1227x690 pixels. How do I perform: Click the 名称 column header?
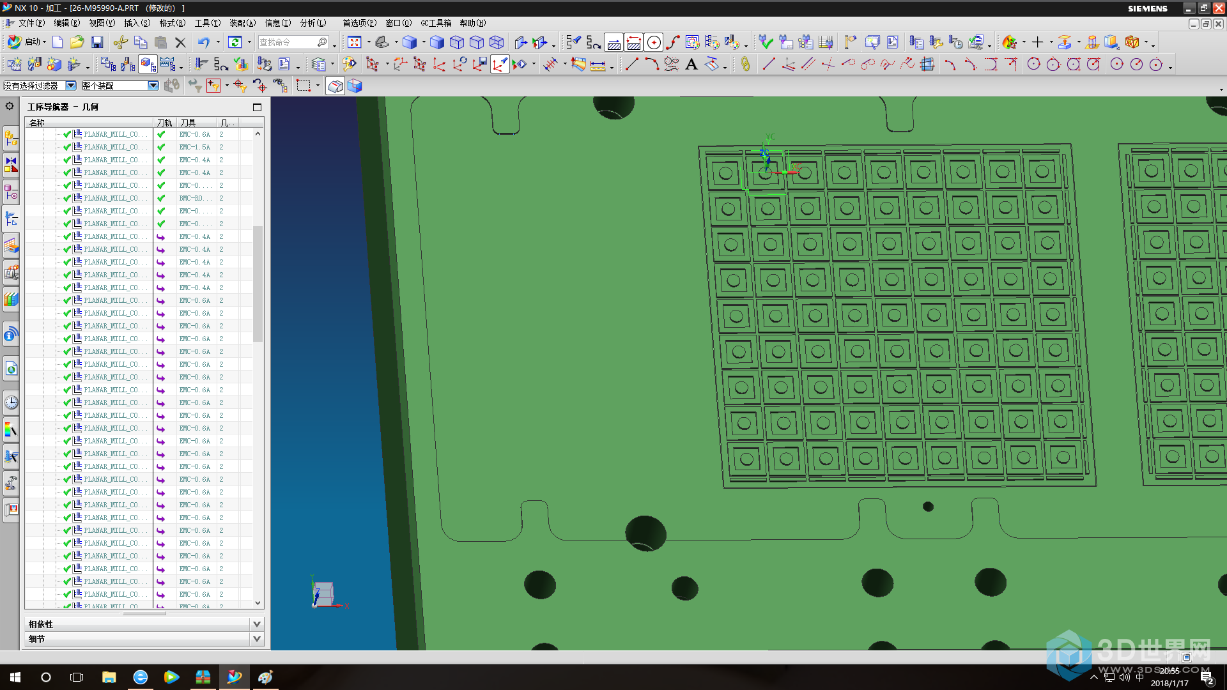coord(89,123)
